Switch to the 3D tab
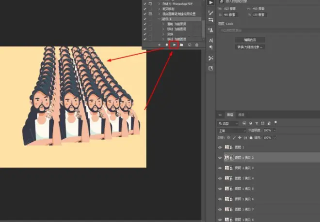320x222 pixels. point(220,115)
